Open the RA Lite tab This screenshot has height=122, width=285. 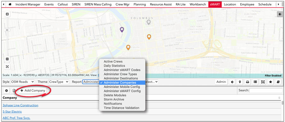click(181, 4)
